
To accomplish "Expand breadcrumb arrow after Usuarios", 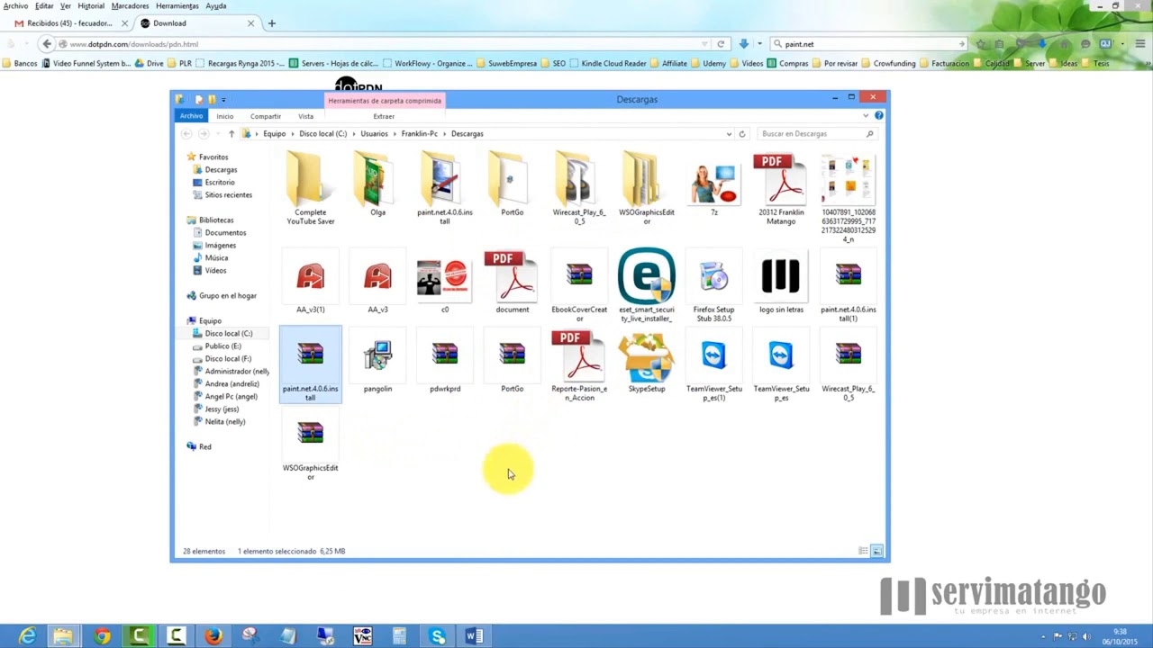I will coord(395,133).
